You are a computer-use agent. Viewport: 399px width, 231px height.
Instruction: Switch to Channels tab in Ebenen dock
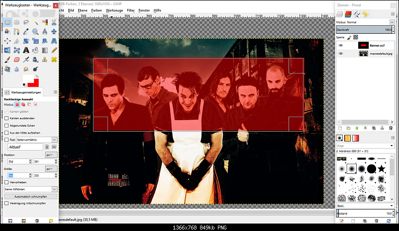coord(348,14)
